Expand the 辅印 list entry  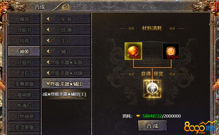coord(66,51)
